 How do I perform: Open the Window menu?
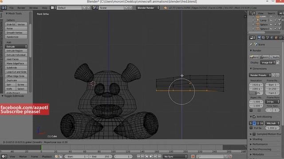coord(34,8)
